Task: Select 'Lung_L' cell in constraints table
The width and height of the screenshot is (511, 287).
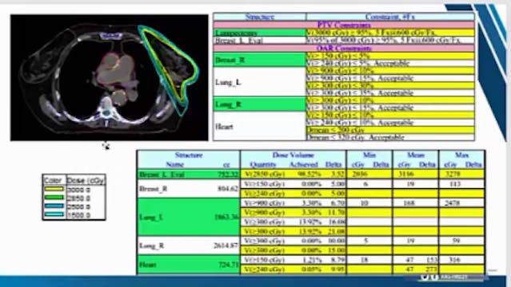Action: [259, 82]
